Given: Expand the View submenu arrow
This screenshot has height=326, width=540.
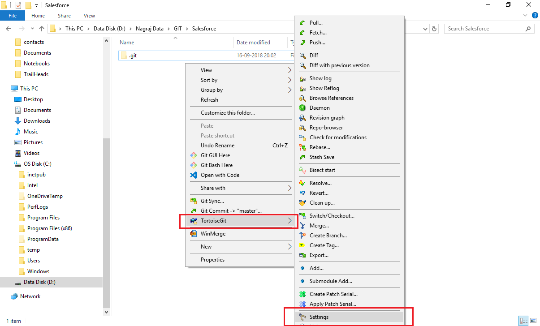Looking at the screenshot, I should click(x=289, y=70).
